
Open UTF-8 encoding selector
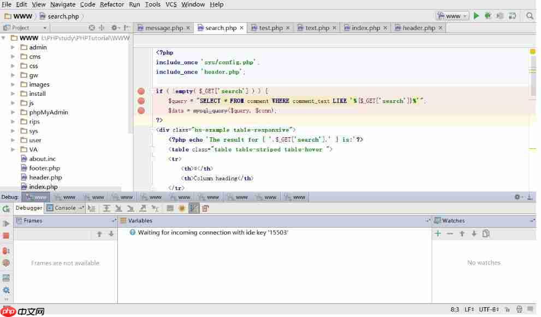489,309
